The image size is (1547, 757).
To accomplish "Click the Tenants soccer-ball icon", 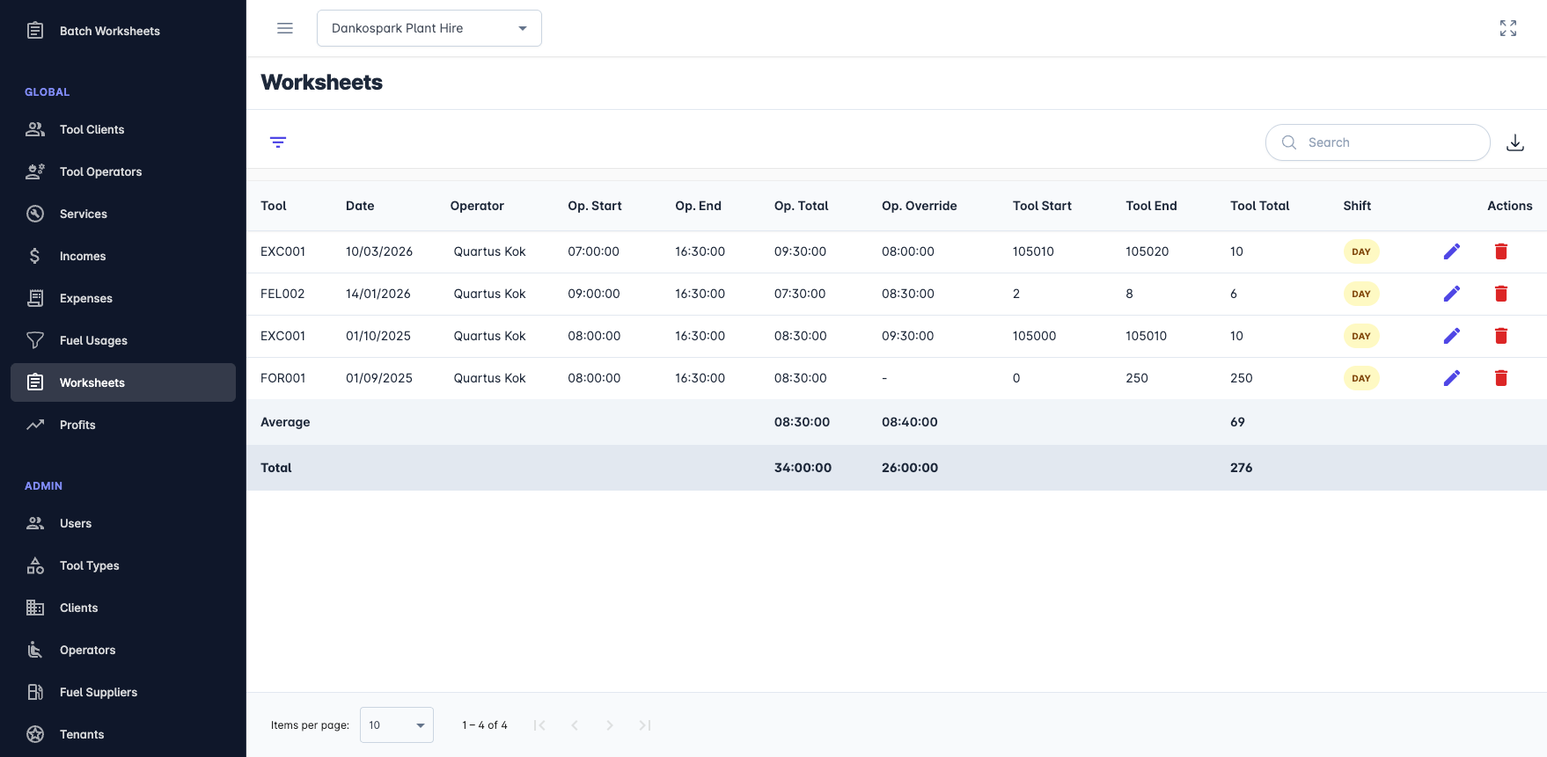I will pos(35,734).
